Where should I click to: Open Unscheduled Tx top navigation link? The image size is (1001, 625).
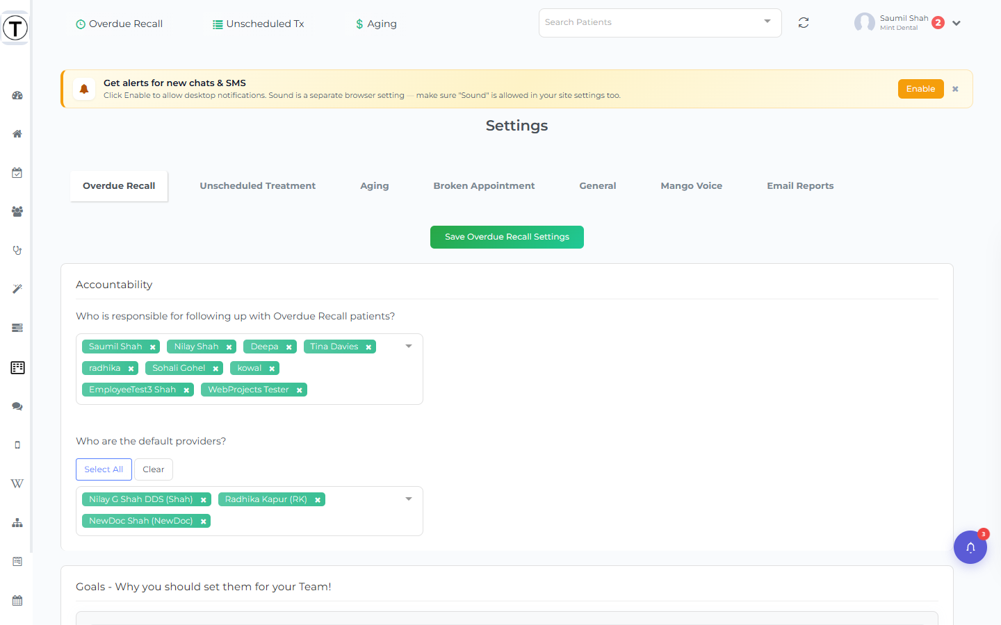pos(258,24)
